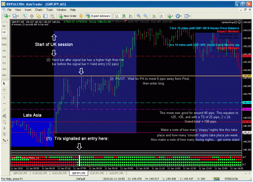Select the text label 'T' tool
This screenshot has width=253, height=182.
pos(4,134)
